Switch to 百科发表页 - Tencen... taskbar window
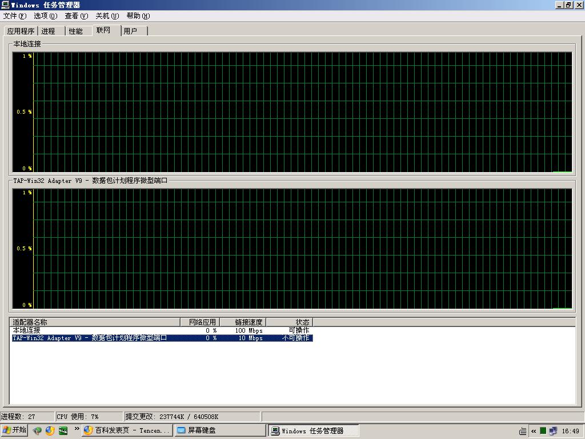This screenshot has width=585, height=439. 127,430
